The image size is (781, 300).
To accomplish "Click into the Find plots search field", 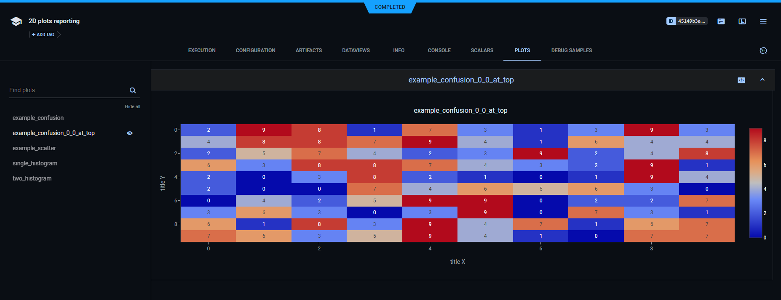I will (x=67, y=90).
